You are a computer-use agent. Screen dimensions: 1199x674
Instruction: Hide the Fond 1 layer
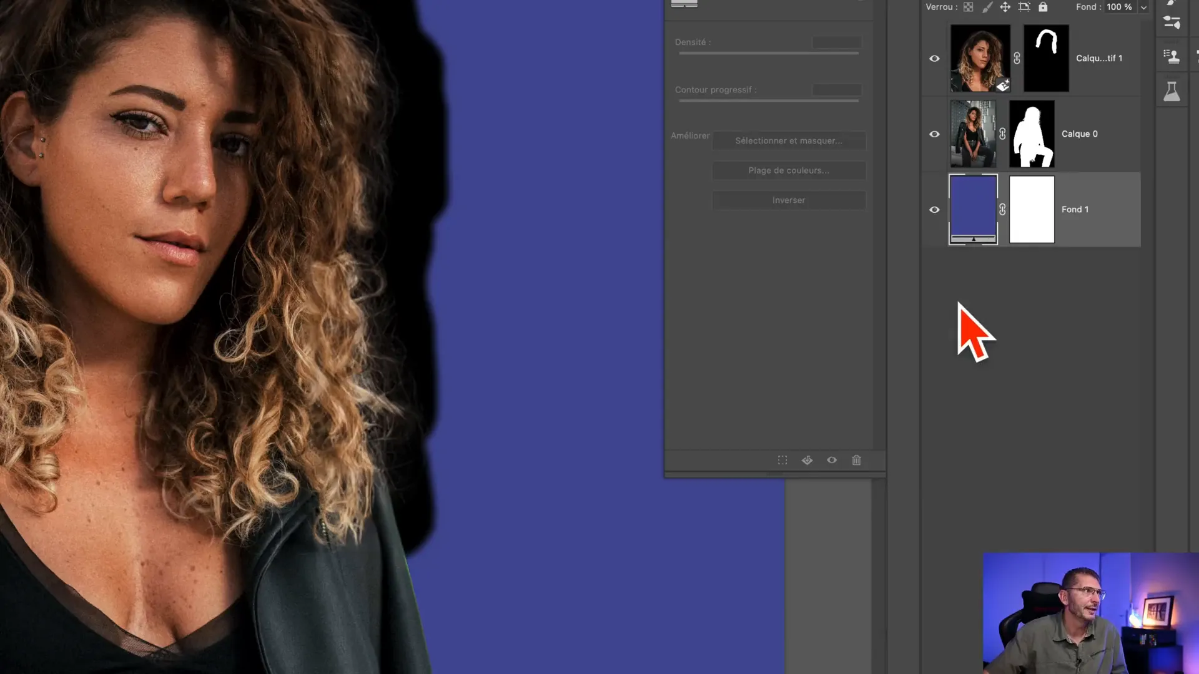point(934,210)
